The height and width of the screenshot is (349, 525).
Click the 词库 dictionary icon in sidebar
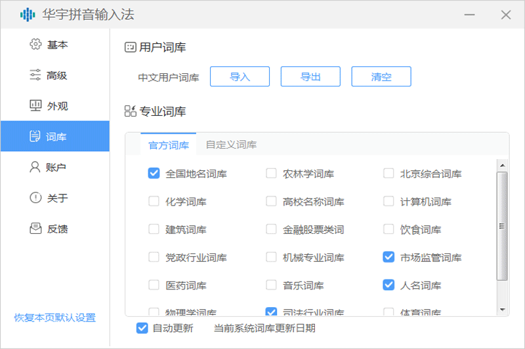(35, 137)
